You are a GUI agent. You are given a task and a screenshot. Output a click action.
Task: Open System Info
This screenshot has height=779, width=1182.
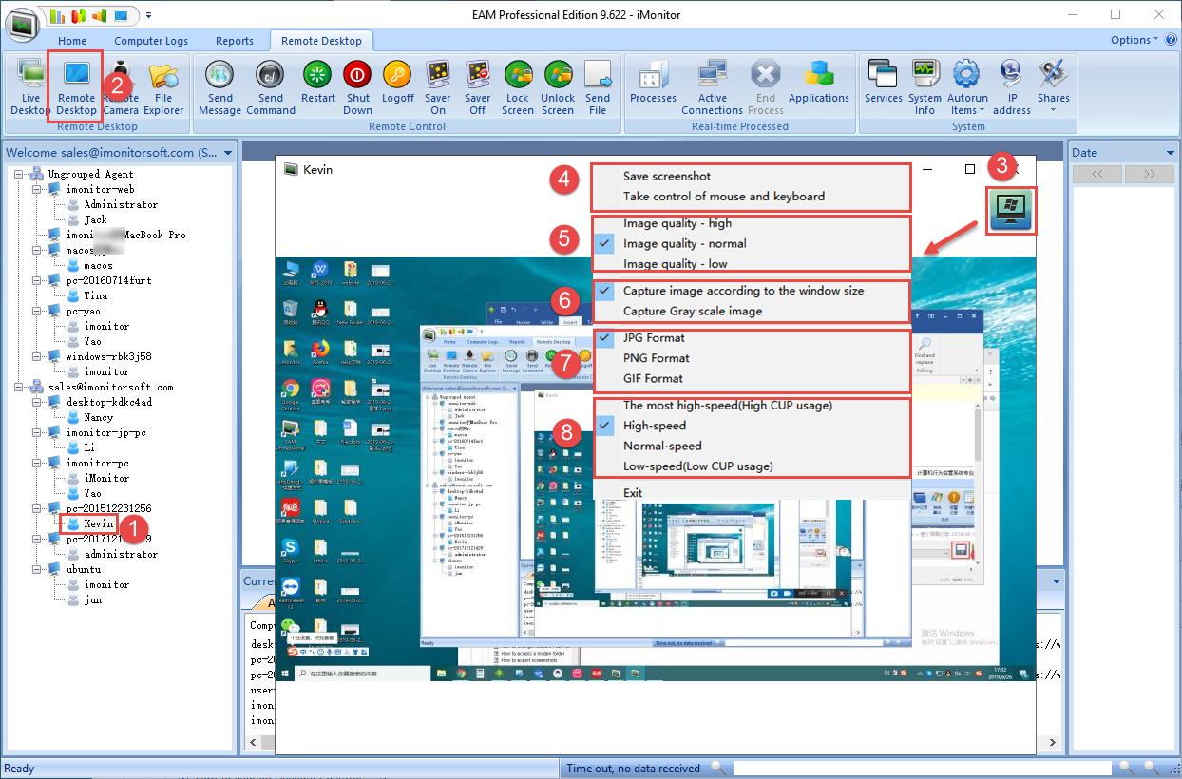[925, 86]
